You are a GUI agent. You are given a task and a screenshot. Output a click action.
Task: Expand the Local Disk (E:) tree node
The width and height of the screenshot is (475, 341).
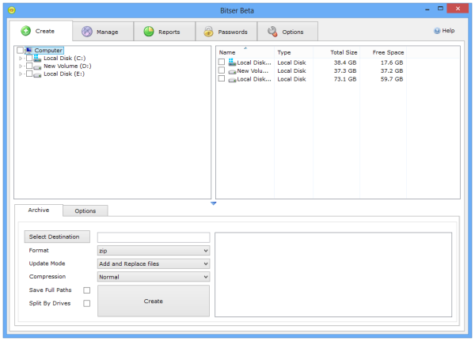click(x=21, y=74)
